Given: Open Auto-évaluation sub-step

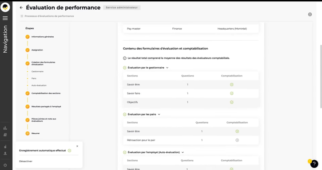Looking at the screenshot, I should click(x=39, y=85).
